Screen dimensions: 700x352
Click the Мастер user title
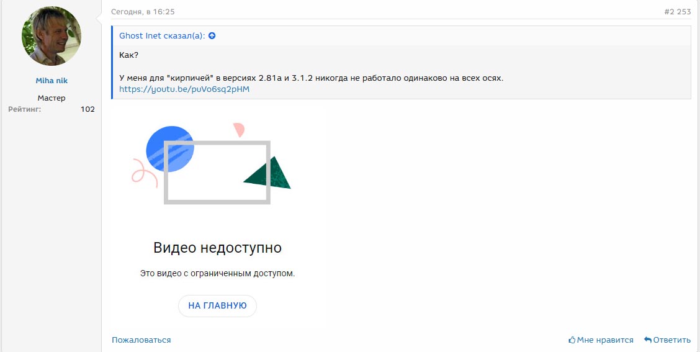point(52,98)
